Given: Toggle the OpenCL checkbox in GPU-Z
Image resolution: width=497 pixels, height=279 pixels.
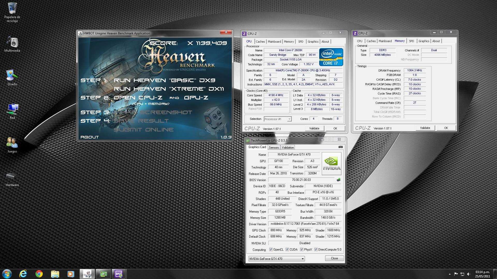Looking at the screenshot, I should pos(271,250).
